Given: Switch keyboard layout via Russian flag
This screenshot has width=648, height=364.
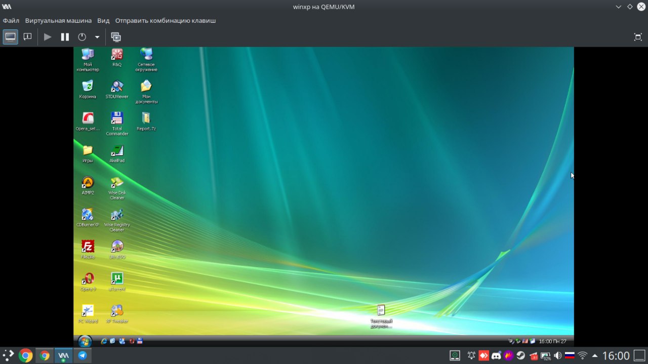Looking at the screenshot, I should (x=570, y=356).
